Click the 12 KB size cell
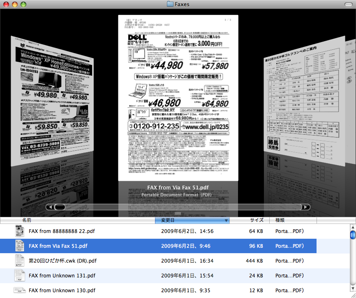The width and height of the screenshot is (356, 298). pos(256,290)
